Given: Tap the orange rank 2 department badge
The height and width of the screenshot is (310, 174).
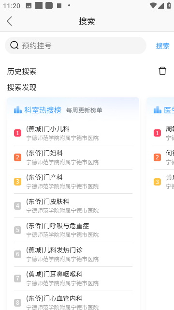Looking at the screenshot, I should [17, 157].
